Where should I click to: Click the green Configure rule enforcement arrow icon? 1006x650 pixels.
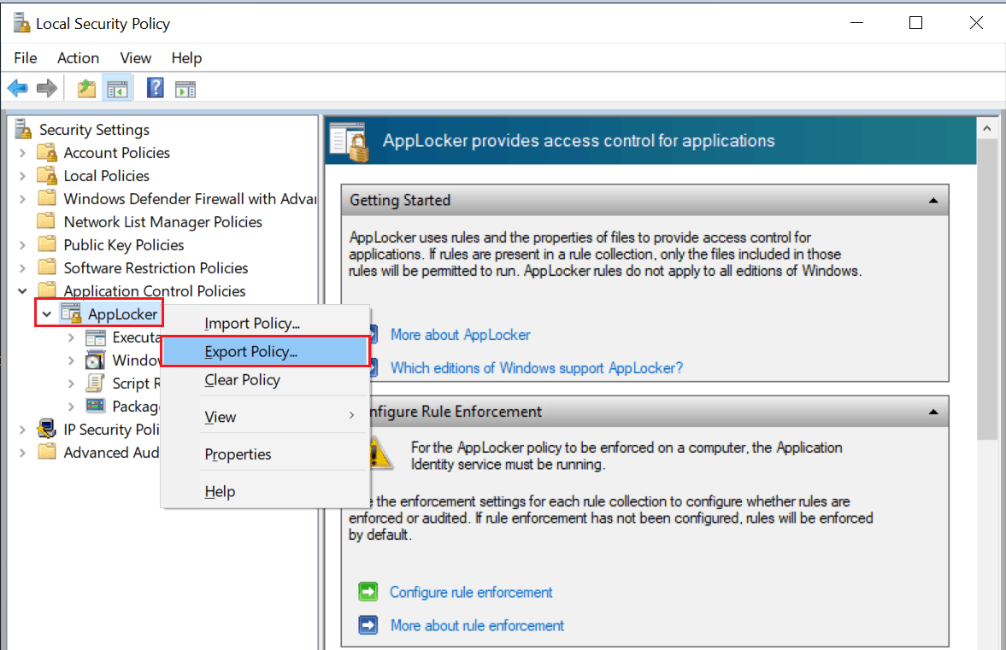(368, 592)
